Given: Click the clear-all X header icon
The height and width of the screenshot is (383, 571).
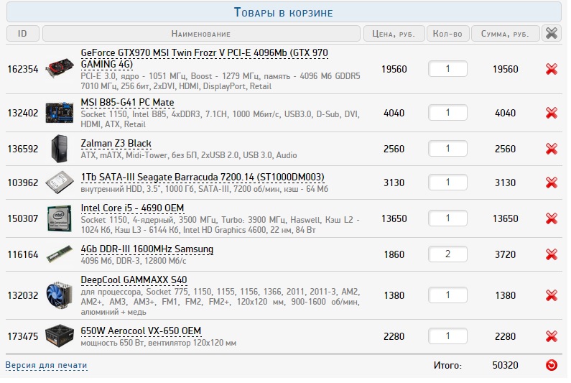Looking at the screenshot, I should (552, 34).
